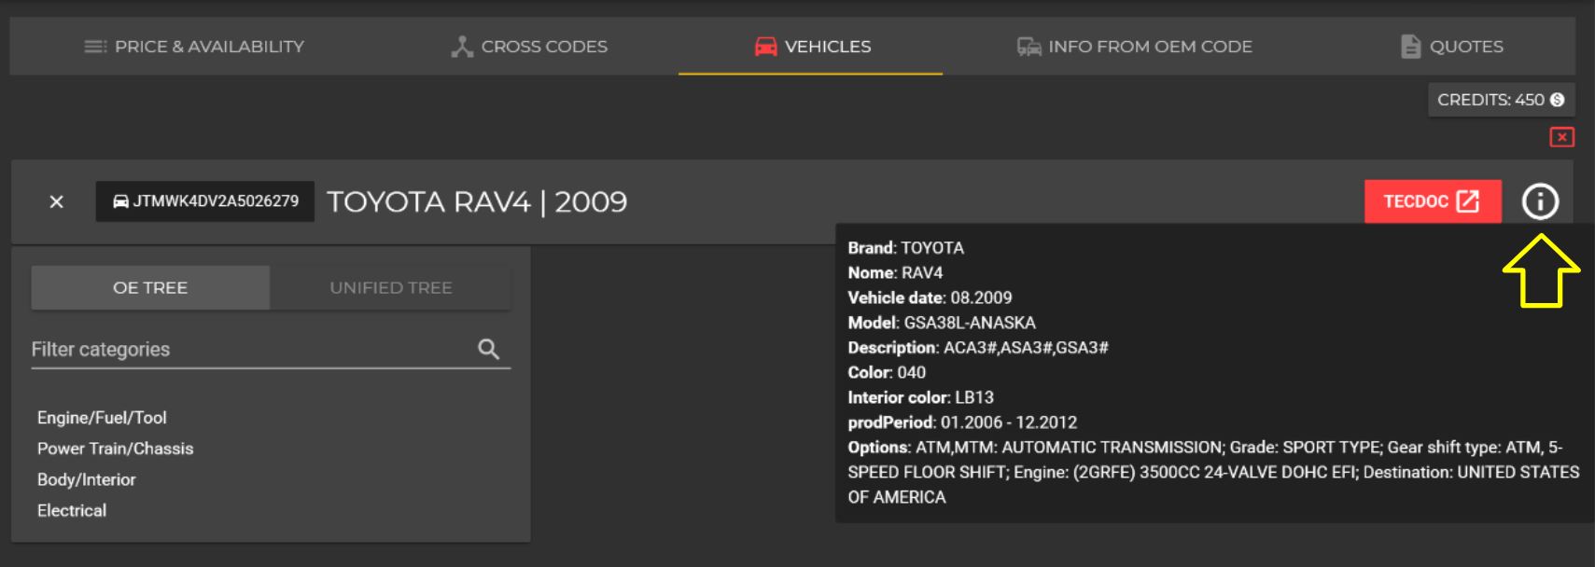The height and width of the screenshot is (567, 1595).
Task: Click the red close box icon under Credits
Action: pyautogui.click(x=1561, y=137)
